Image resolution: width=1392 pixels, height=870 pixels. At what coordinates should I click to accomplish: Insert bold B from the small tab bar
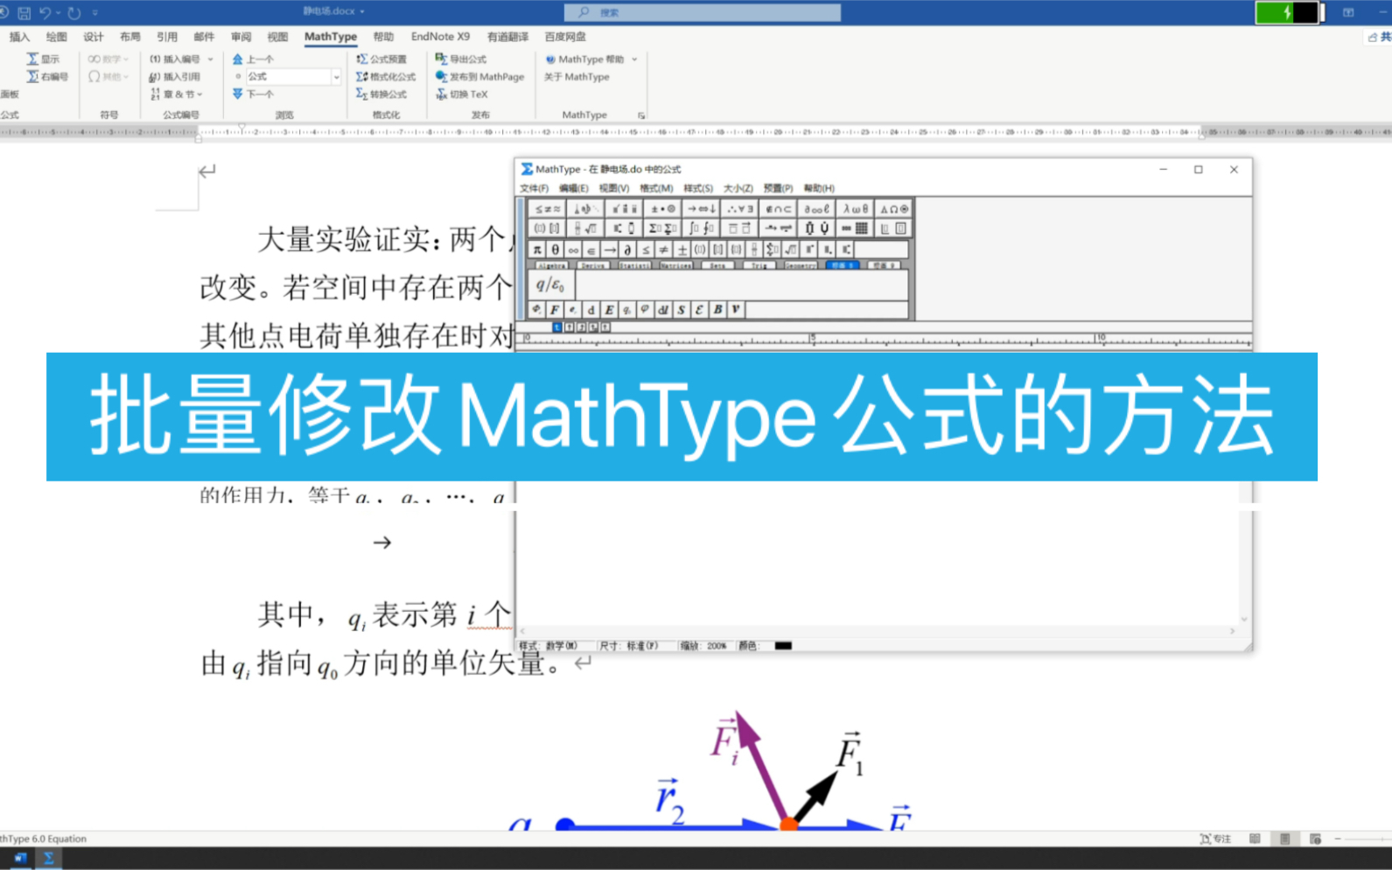pyautogui.click(x=717, y=310)
